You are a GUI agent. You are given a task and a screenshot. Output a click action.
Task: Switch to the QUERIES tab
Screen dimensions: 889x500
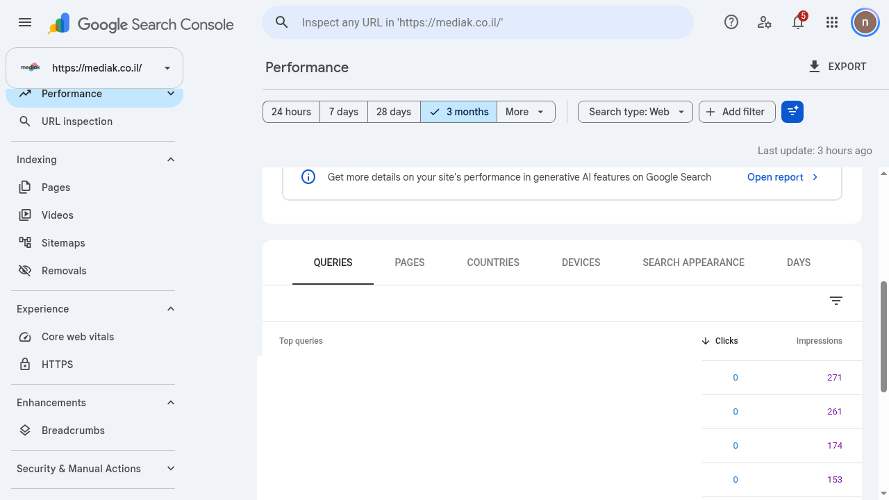333,262
